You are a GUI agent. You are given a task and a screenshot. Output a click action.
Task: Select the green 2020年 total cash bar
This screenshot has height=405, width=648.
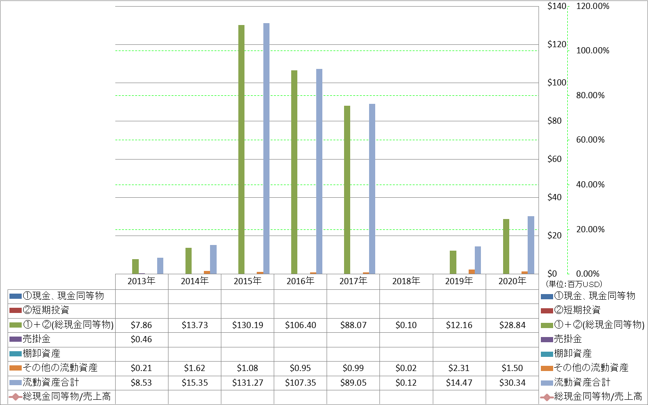pos(506,246)
